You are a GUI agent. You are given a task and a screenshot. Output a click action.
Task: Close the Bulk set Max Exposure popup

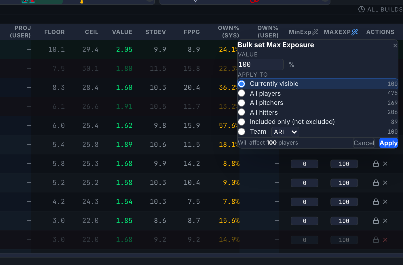pyautogui.click(x=395, y=46)
